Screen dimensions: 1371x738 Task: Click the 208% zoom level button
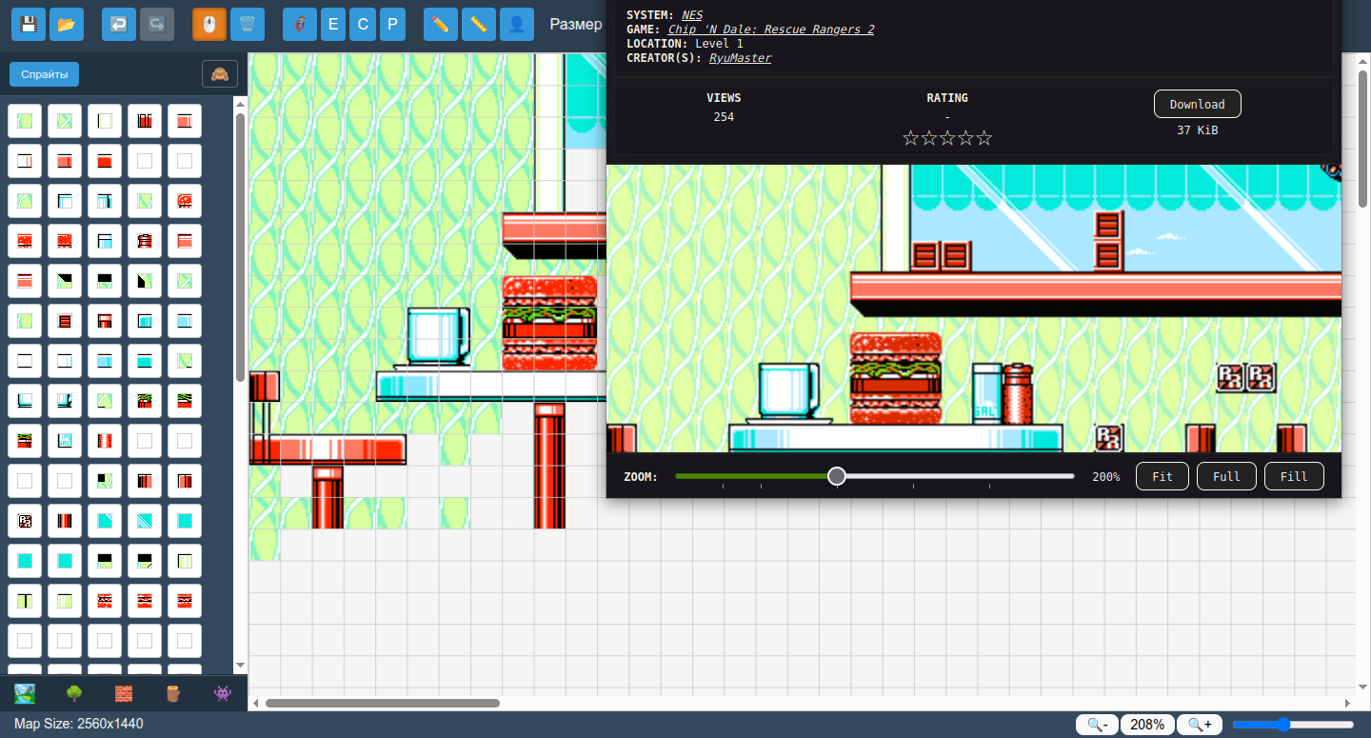click(x=1147, y=725)
